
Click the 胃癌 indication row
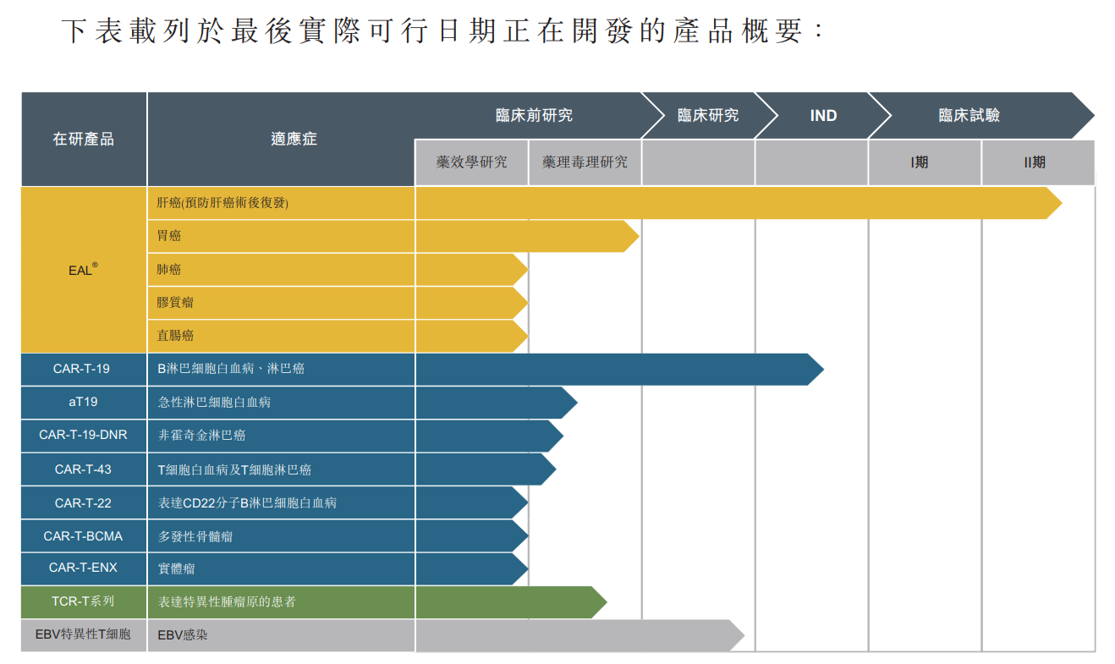[x=281, y=236]
